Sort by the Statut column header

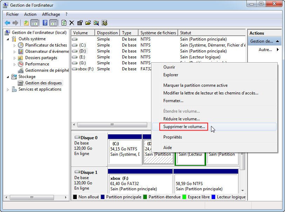212,33
